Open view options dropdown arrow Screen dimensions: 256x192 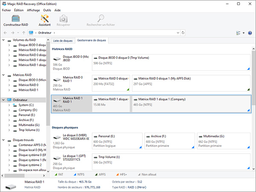(244, 33)
